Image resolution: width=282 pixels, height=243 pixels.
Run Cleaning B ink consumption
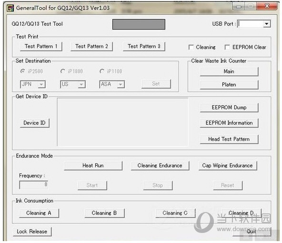coord(104,213)
